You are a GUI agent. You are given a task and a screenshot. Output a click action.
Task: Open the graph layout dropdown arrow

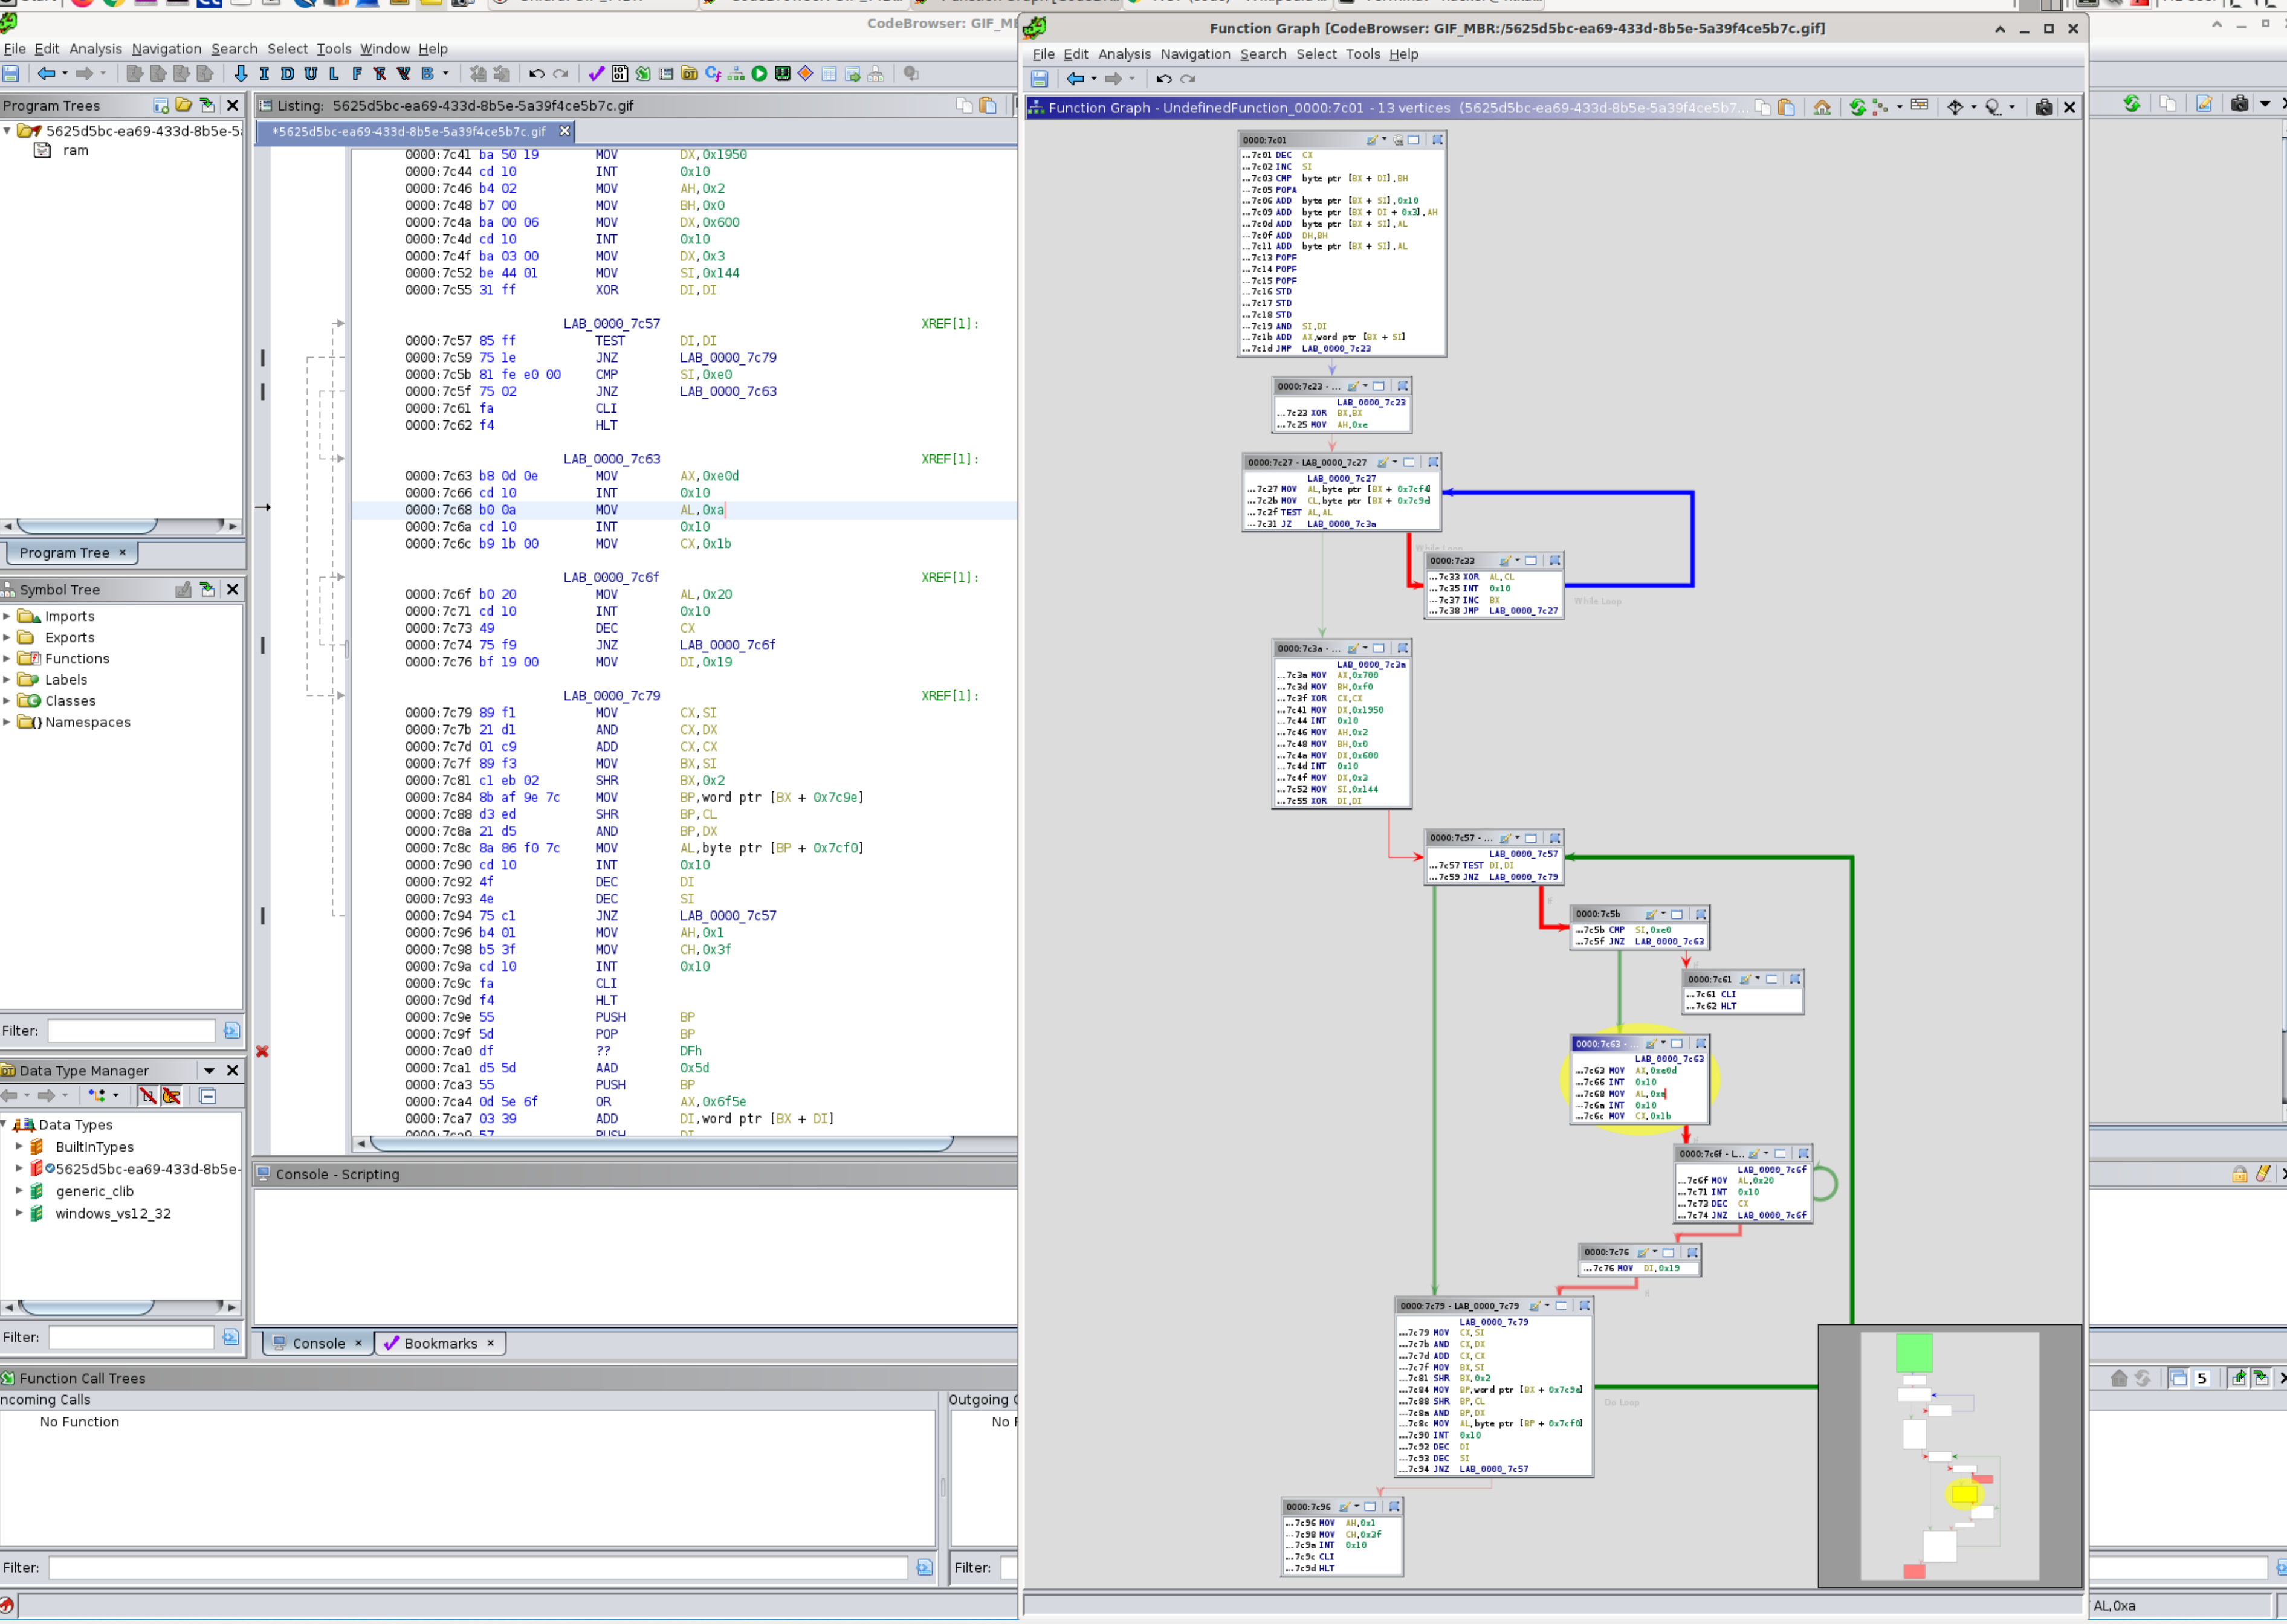tap(1899, 107)
